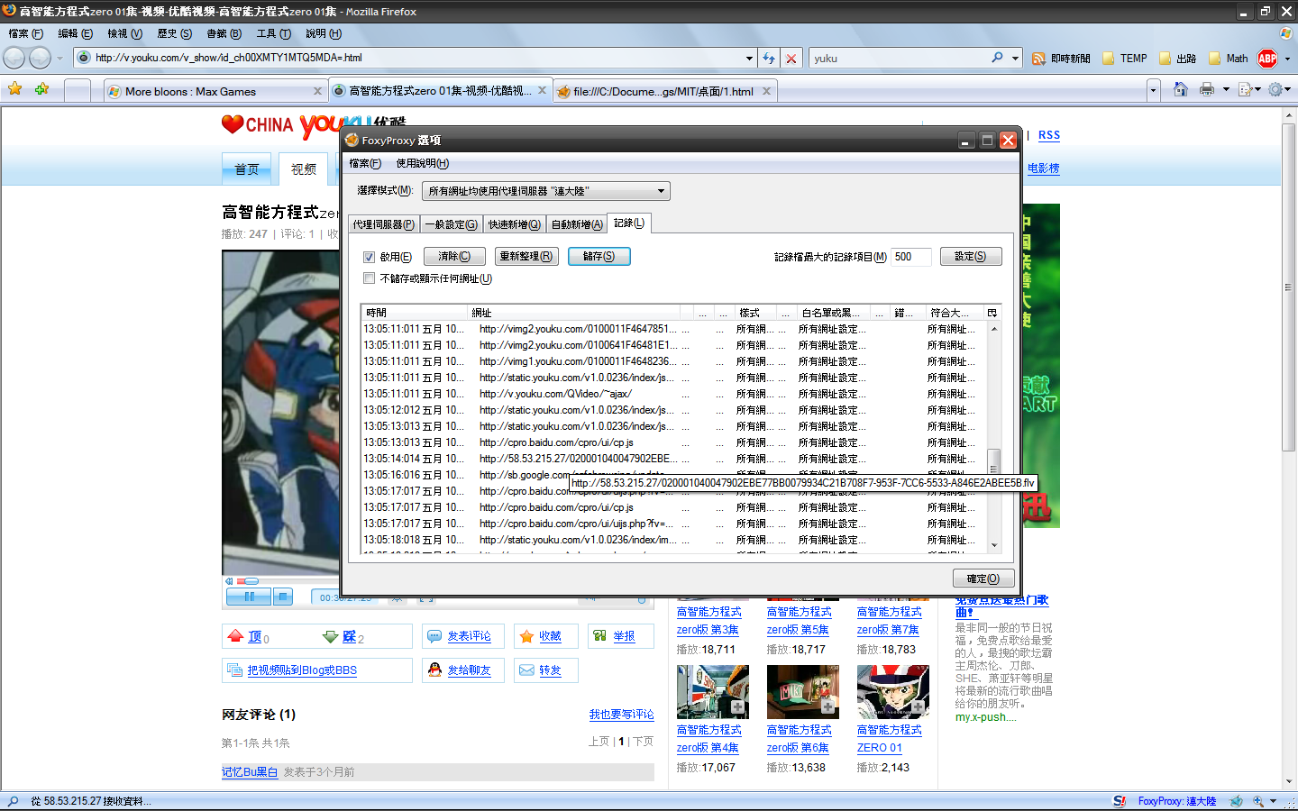1298x811 pixels.
Task: Click the 設定 button beside max entries
Action: pos(971,257)
